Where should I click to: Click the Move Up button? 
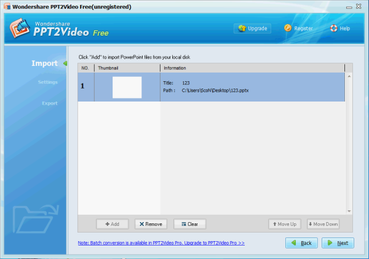point(285,224)
